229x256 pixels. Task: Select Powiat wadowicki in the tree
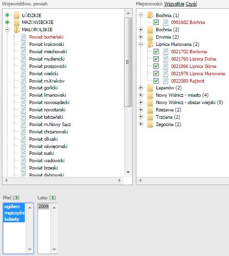(47, 161)
